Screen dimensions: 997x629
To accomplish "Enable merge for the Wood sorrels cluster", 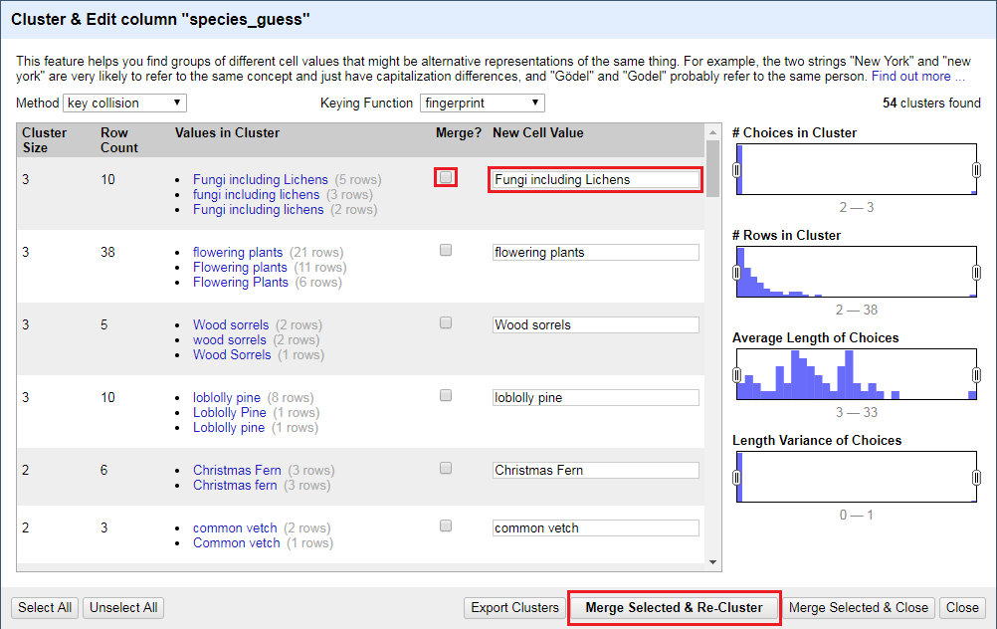I will click(446, 322).
